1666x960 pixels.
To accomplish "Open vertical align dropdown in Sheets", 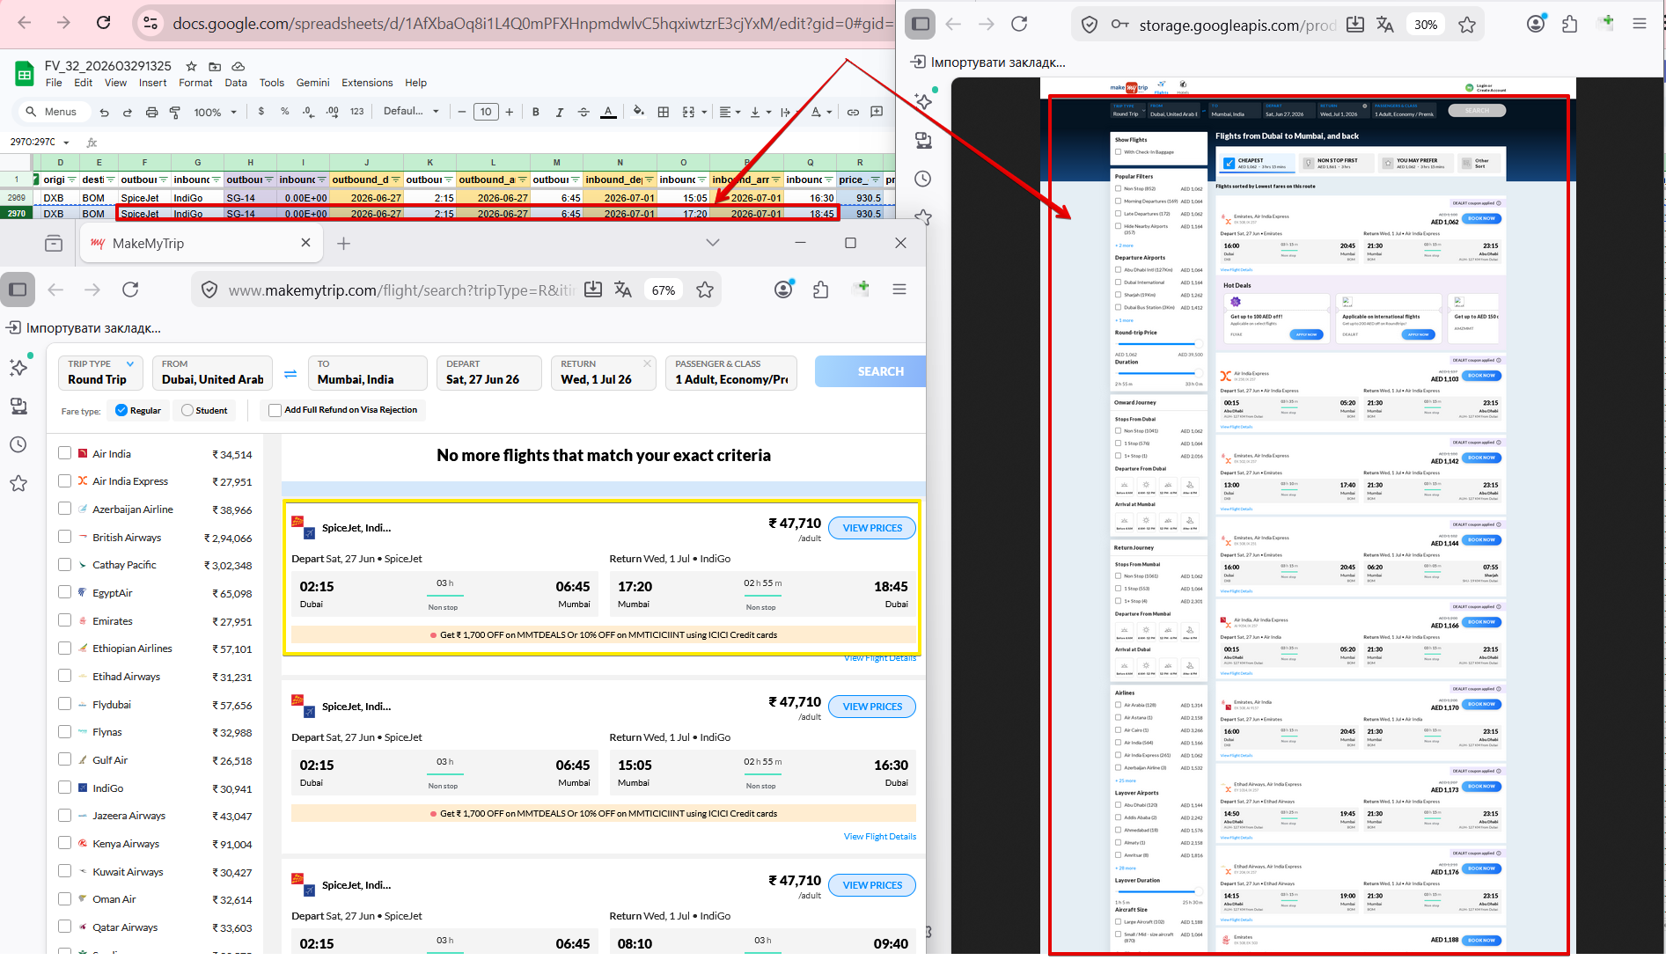I will coord(760,112).
